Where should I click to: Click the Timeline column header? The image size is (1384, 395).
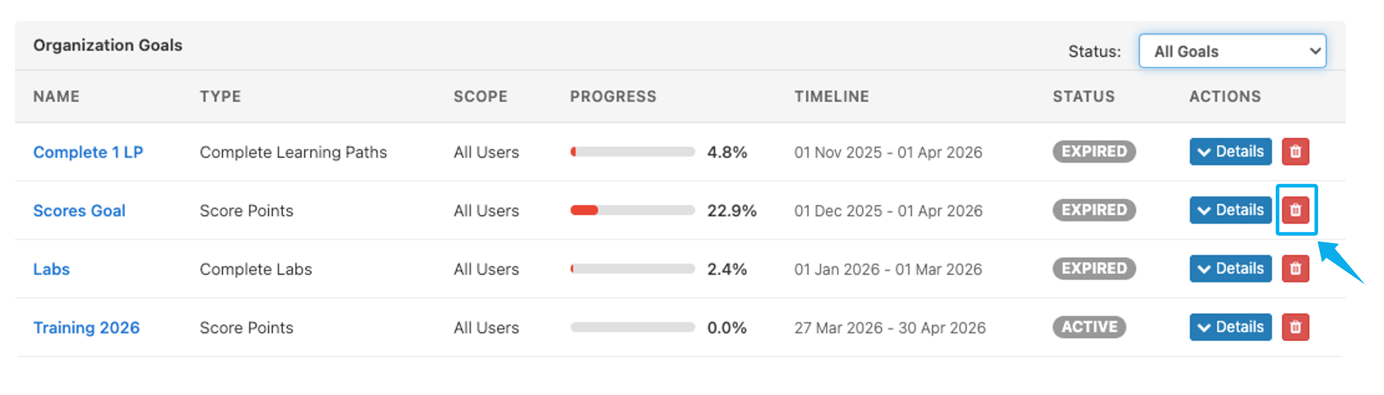point(831,97)
